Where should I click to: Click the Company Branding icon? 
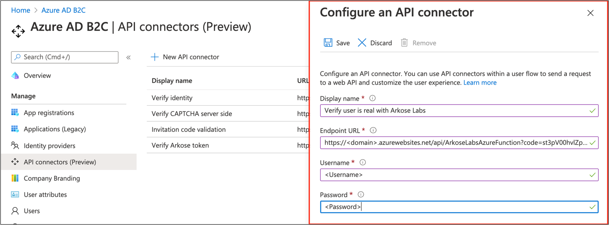click(15, 178)
